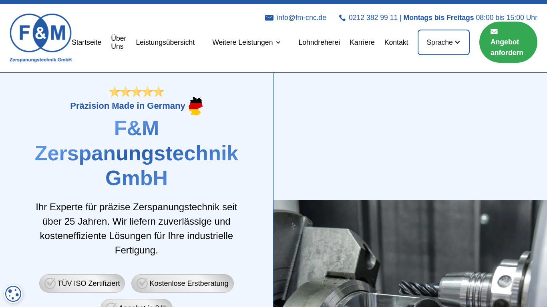Click the German flag map icon

point(195,106)
